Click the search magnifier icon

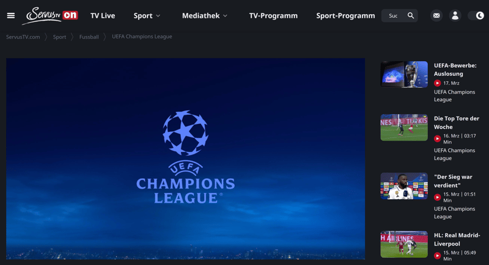click(x=411, y=15)
